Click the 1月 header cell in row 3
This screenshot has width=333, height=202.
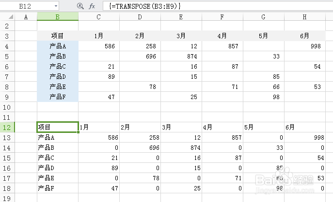point(99,36)
